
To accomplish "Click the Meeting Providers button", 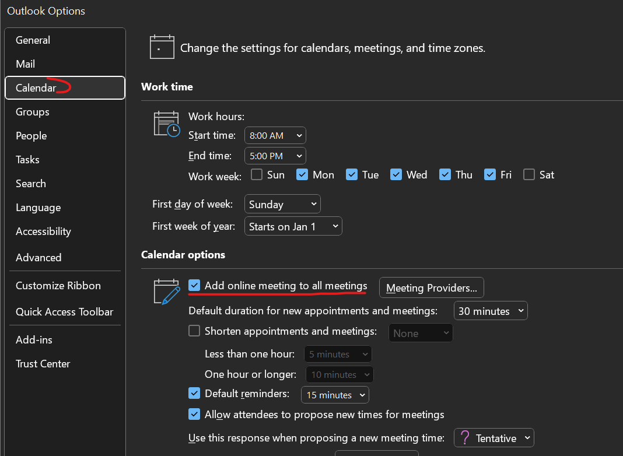I will [432, 287].
